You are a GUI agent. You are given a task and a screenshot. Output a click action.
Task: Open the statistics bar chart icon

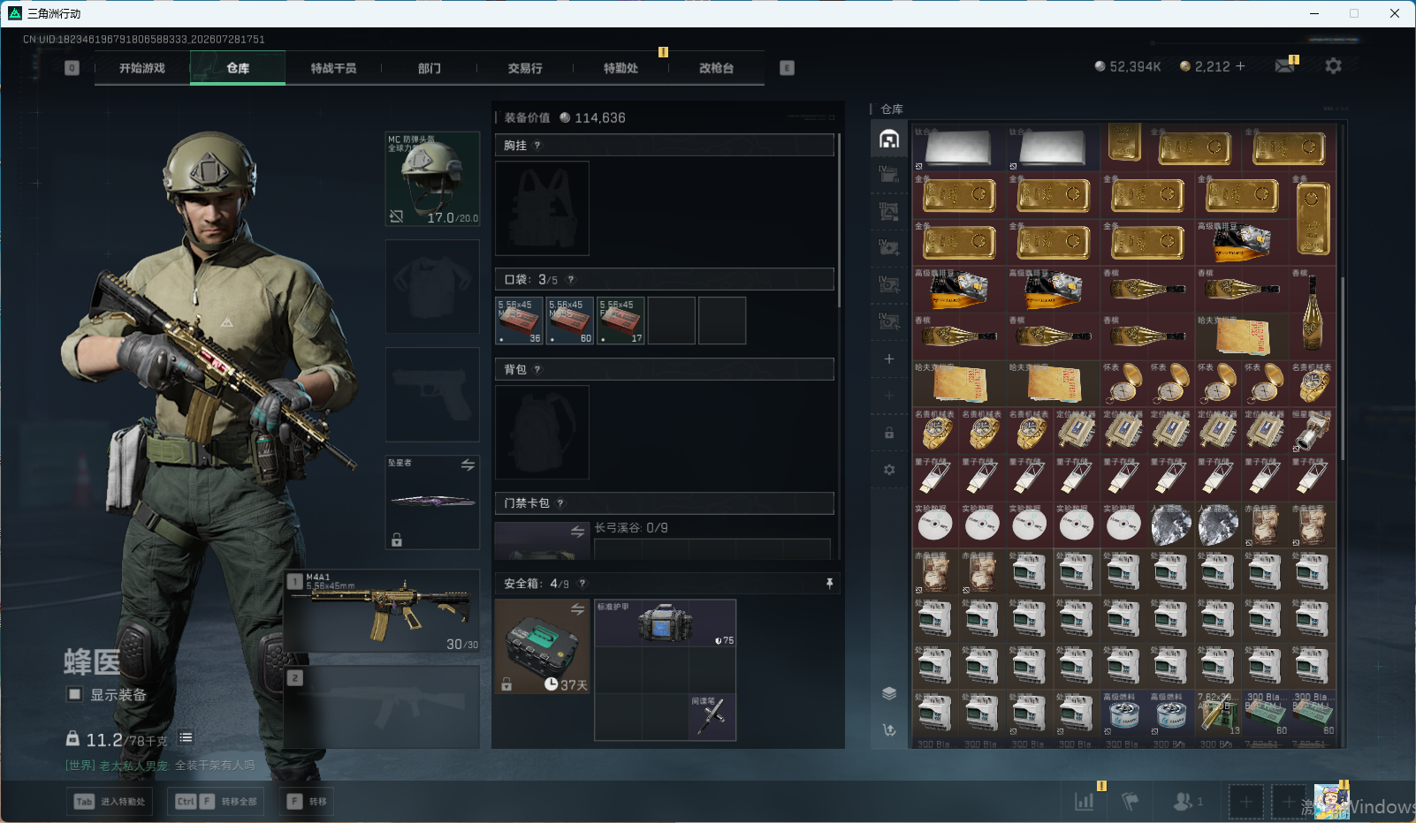pos(1084,801)
